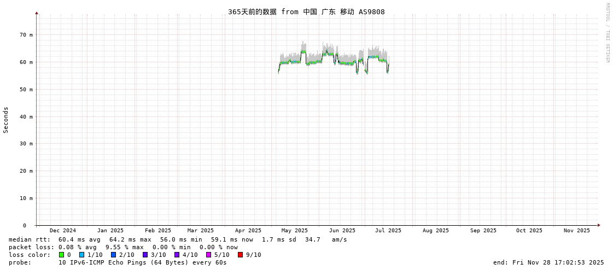Select the violet 4/10 loss swatch
Viewport: 613px width, 270px height.
point(177,255)
